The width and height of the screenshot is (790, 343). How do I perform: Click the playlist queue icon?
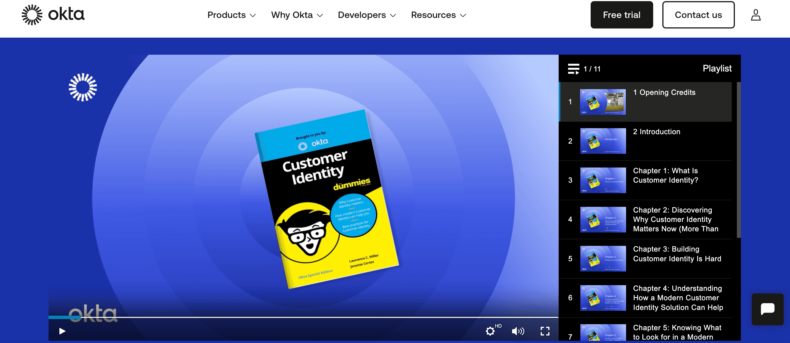pyautogui.click(x=573, y=69)
